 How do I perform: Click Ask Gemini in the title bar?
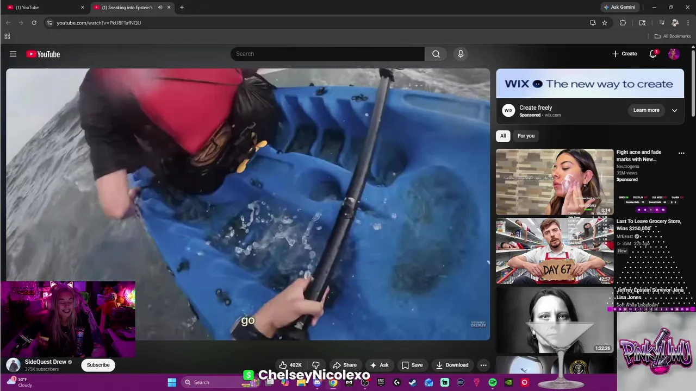tap(619, 7)
